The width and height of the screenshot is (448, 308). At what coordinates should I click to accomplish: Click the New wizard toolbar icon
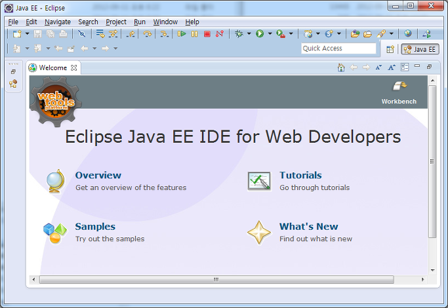click(17, 33)
